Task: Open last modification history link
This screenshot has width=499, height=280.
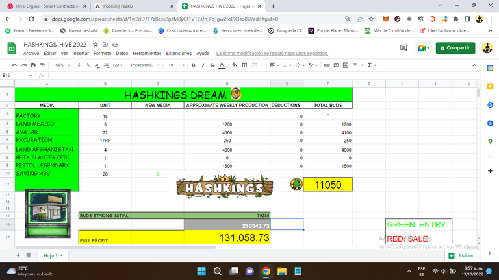Action: (x=272, y=53)
